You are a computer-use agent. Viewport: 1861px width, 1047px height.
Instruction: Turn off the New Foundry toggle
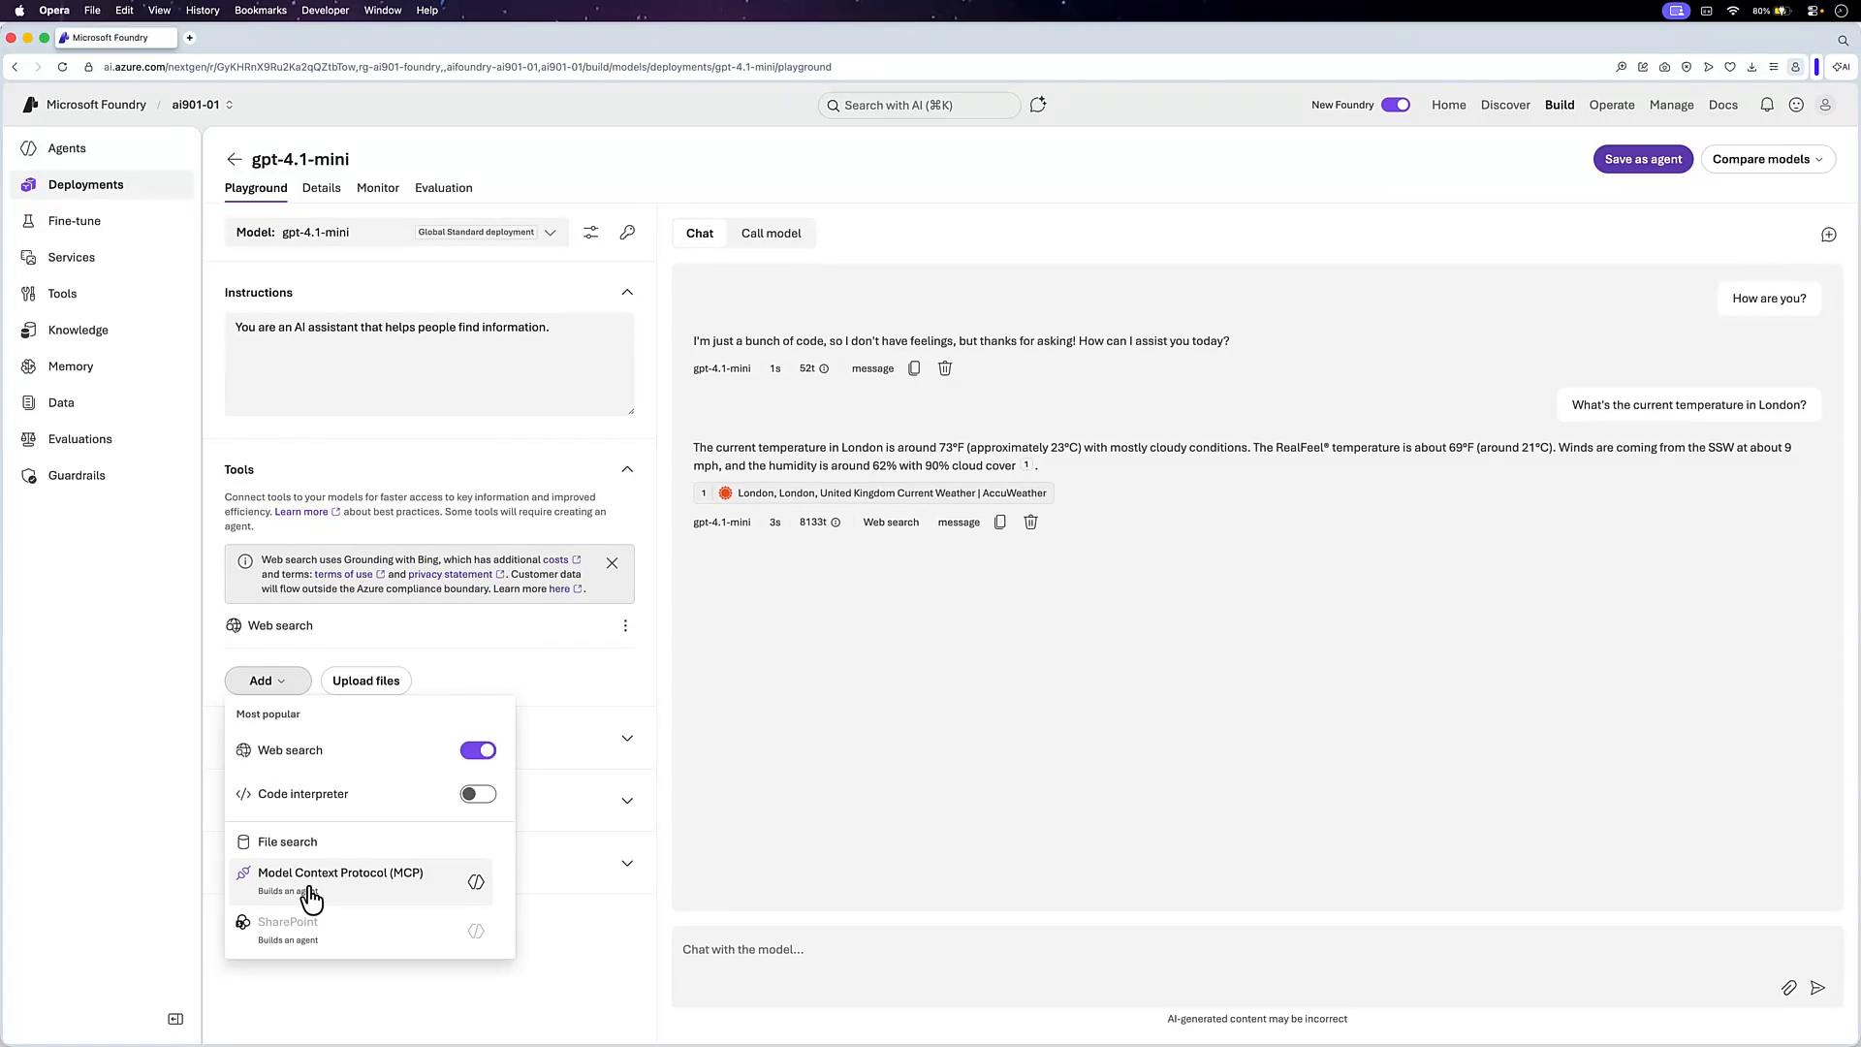(1396, 105)
